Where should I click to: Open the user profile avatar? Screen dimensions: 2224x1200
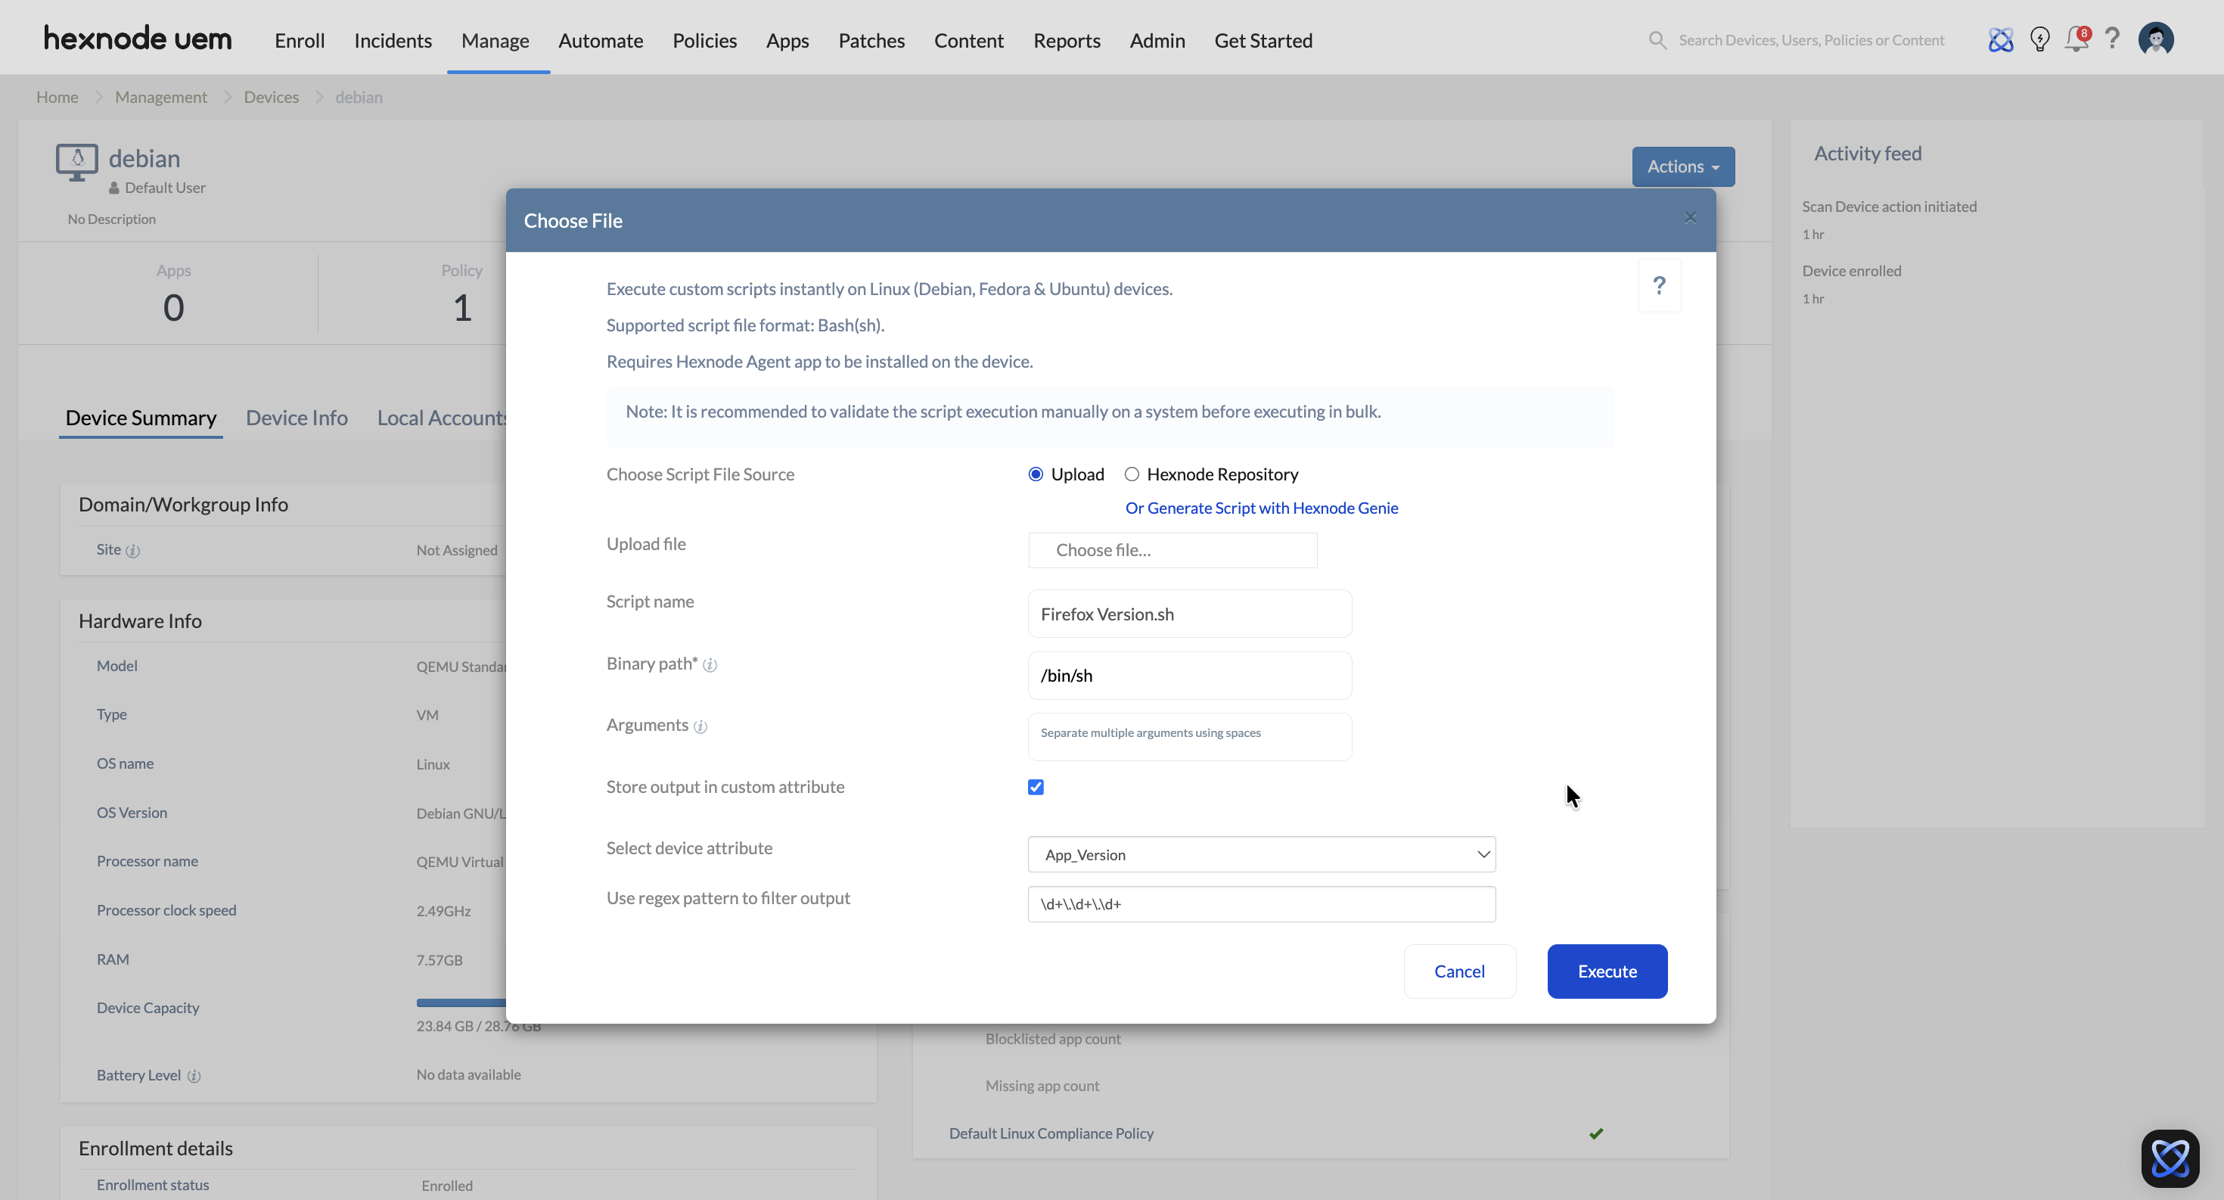pyautogui.click(x=2155, y=39)
